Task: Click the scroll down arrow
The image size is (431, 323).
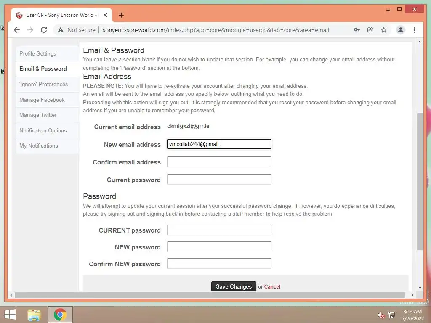Action: [x=420, y=288]
